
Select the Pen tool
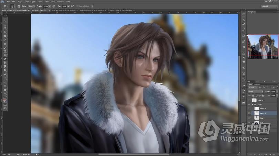pos(5,74)
